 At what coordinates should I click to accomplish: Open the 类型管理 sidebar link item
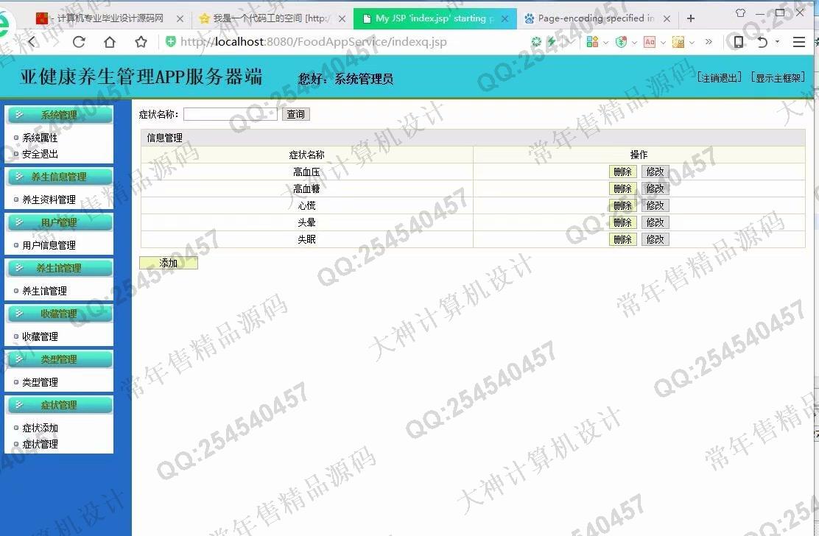(40, 382)
